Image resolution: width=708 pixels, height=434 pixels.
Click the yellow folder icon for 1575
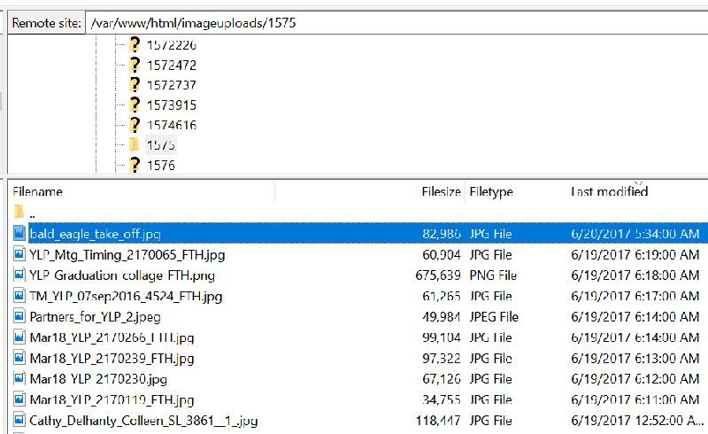[135, 144]
